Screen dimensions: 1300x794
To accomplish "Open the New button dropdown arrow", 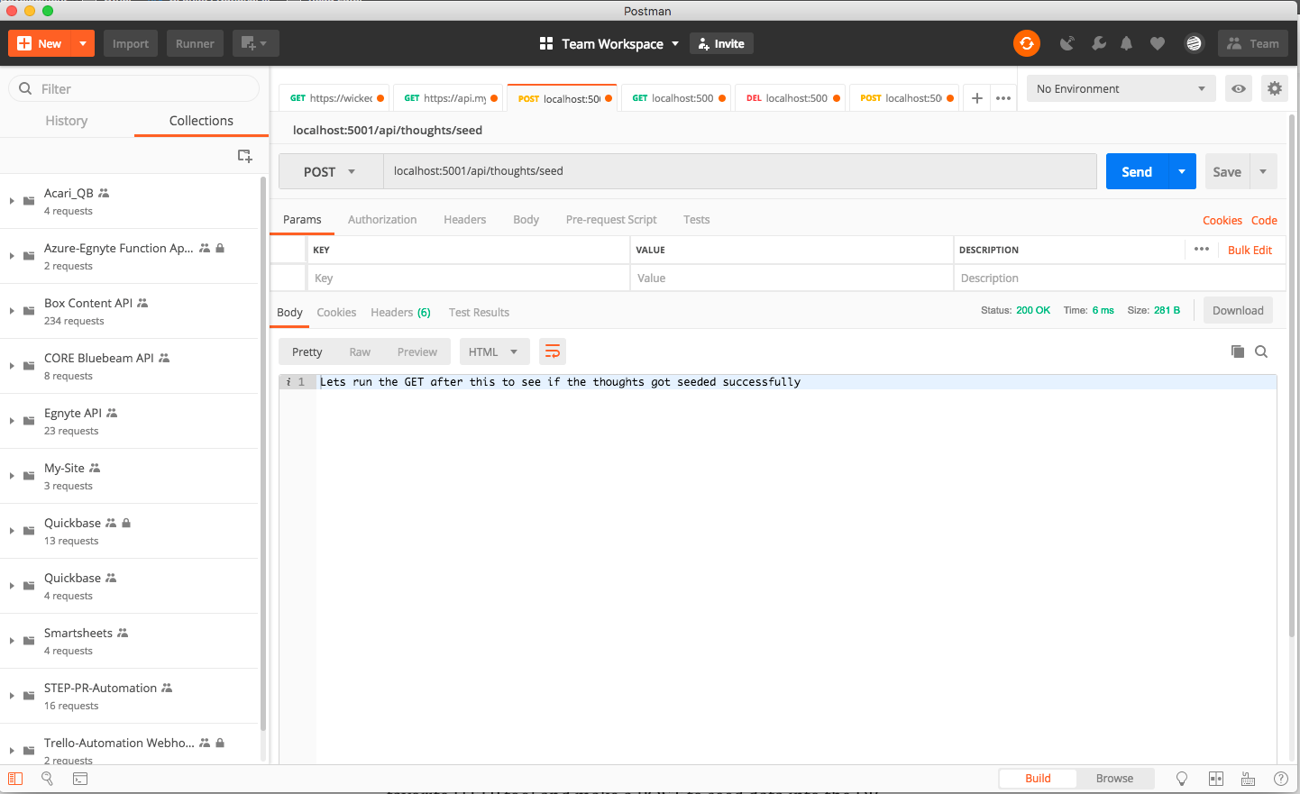I will click(83, 43).
